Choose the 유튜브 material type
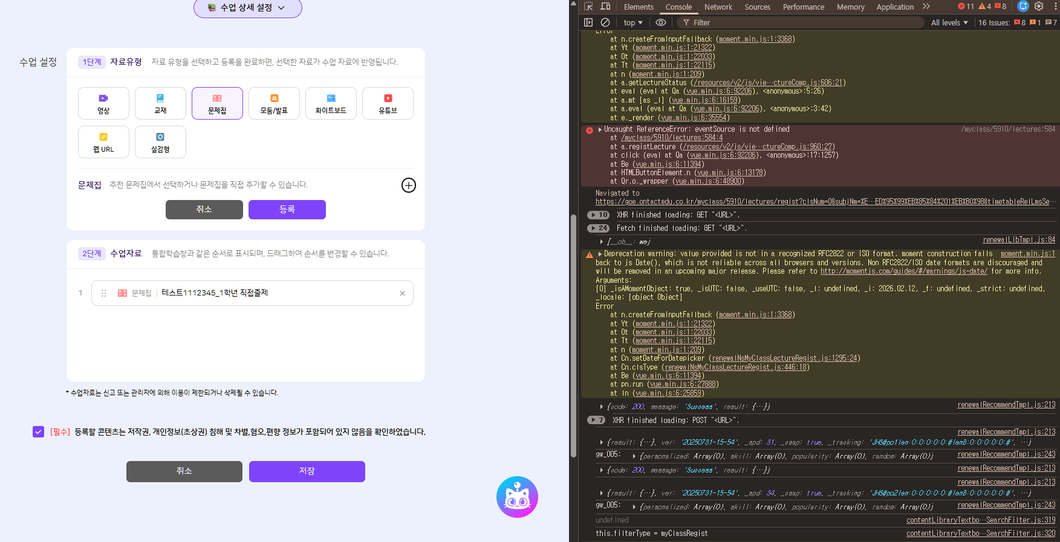This screenshot has height=542, width=1060. [x=388, y=103]
